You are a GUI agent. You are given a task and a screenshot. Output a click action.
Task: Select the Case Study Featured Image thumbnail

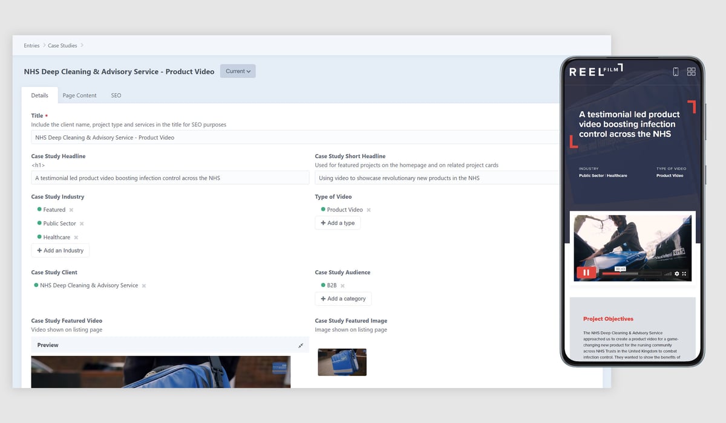coord(342,362)
